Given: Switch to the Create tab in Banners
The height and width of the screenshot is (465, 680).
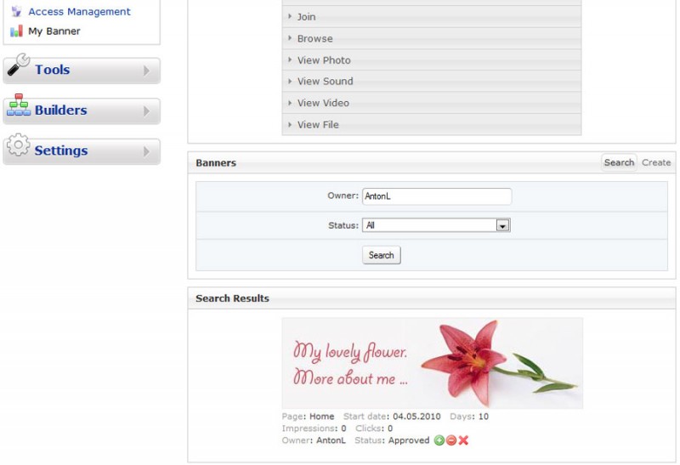Looking at the screenshot, I should point(656,162).
